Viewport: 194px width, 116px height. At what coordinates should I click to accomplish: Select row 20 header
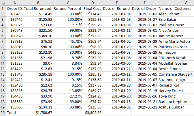tap(3, 113)
